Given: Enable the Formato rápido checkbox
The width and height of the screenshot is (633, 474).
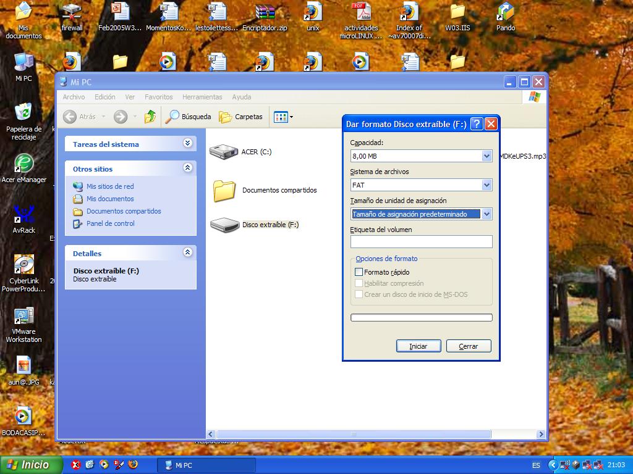Looking at the screenshot, I should click(x=359, y=272).
